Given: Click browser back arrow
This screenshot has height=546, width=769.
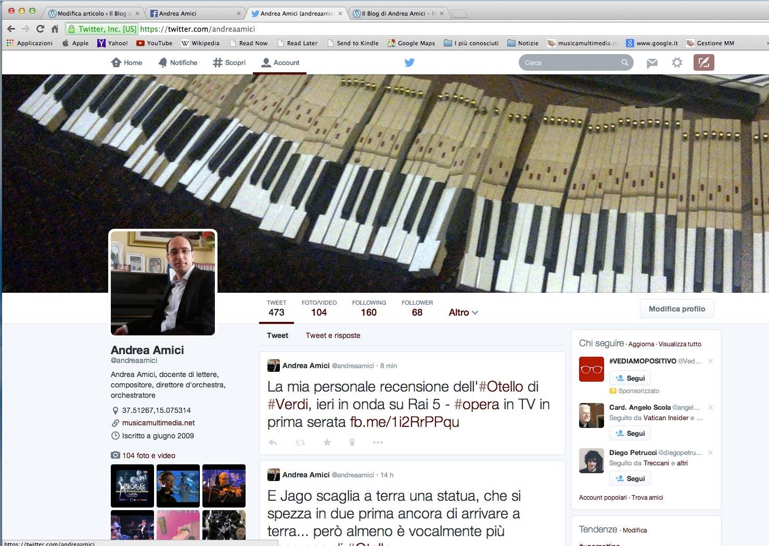Looking at the screenshot, I should (11, 29).
